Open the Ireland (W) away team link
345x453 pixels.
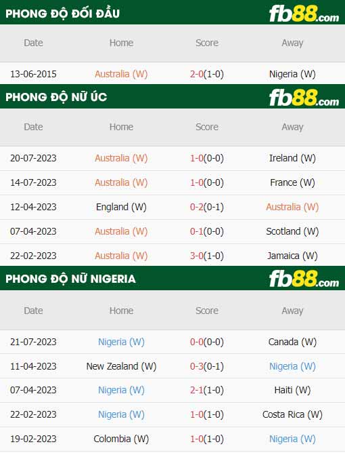[x=292, y=158]
